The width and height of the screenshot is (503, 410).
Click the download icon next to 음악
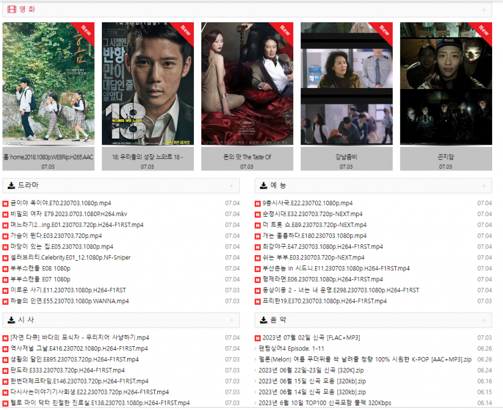pyautogui.click(x=264, y=320)
